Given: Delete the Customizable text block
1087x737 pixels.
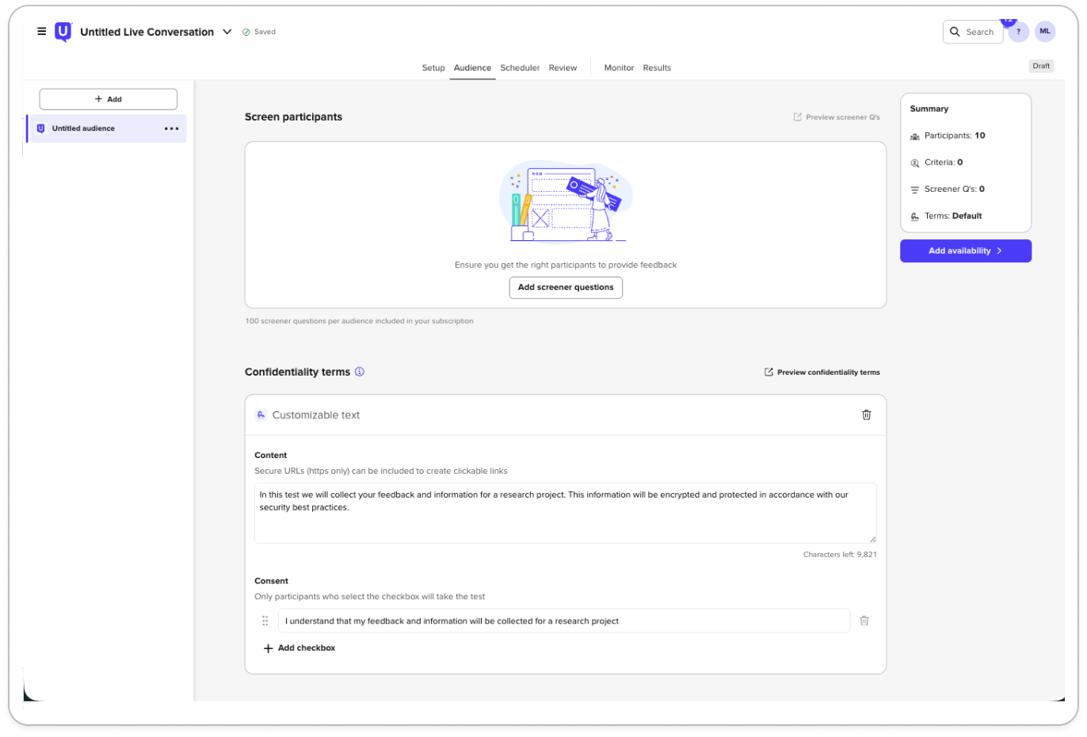Looking at the screenshot, I should [866, 415].
